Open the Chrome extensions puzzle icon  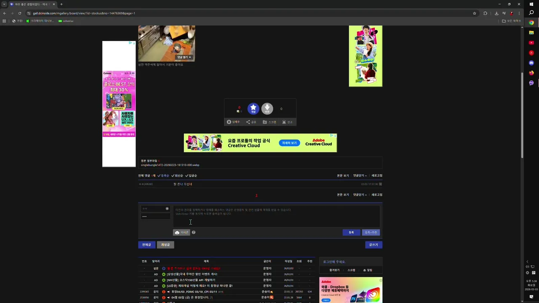coord(485,13)
